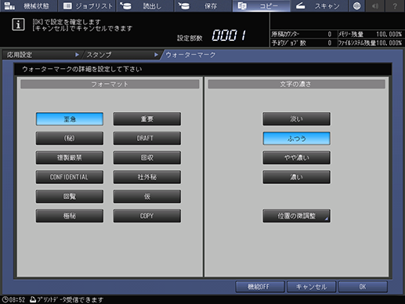Switch to the スキャン scan tab
The width and height of the screenshot is (405, 304).
[x=319, y=5]
